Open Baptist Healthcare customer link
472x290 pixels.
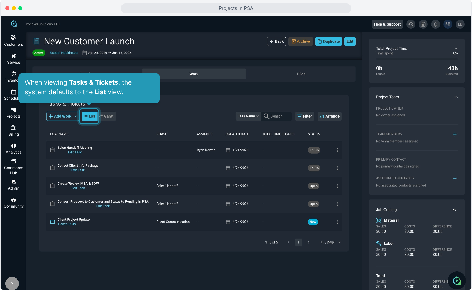(x=64, y=53)
